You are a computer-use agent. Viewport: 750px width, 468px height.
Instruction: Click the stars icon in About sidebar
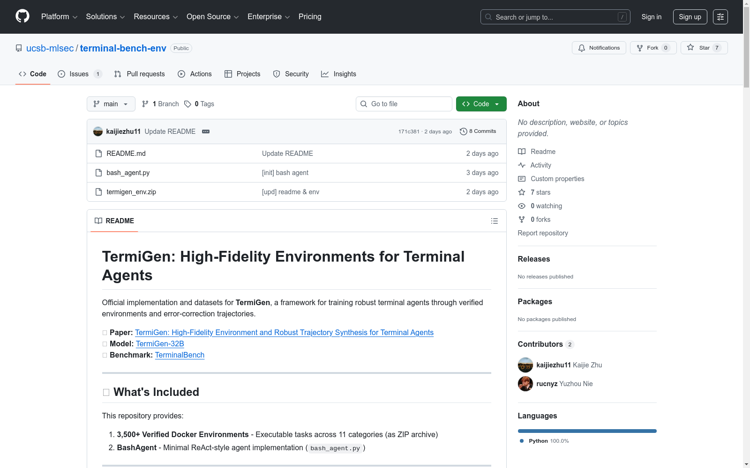point(522,192)
